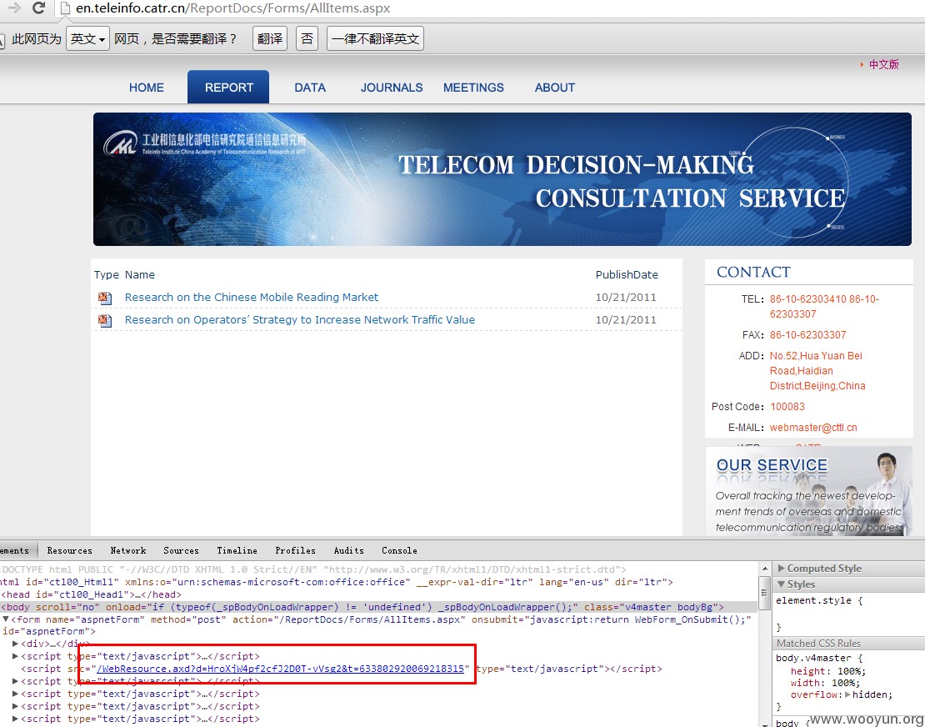Image resolution: width=925 pixels, height=727 pixels.
Task: Expand the Computed Style section
Action: coord(781,569)
